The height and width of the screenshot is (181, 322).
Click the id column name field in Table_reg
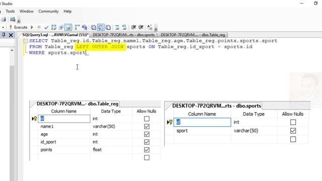click(64, 119)
